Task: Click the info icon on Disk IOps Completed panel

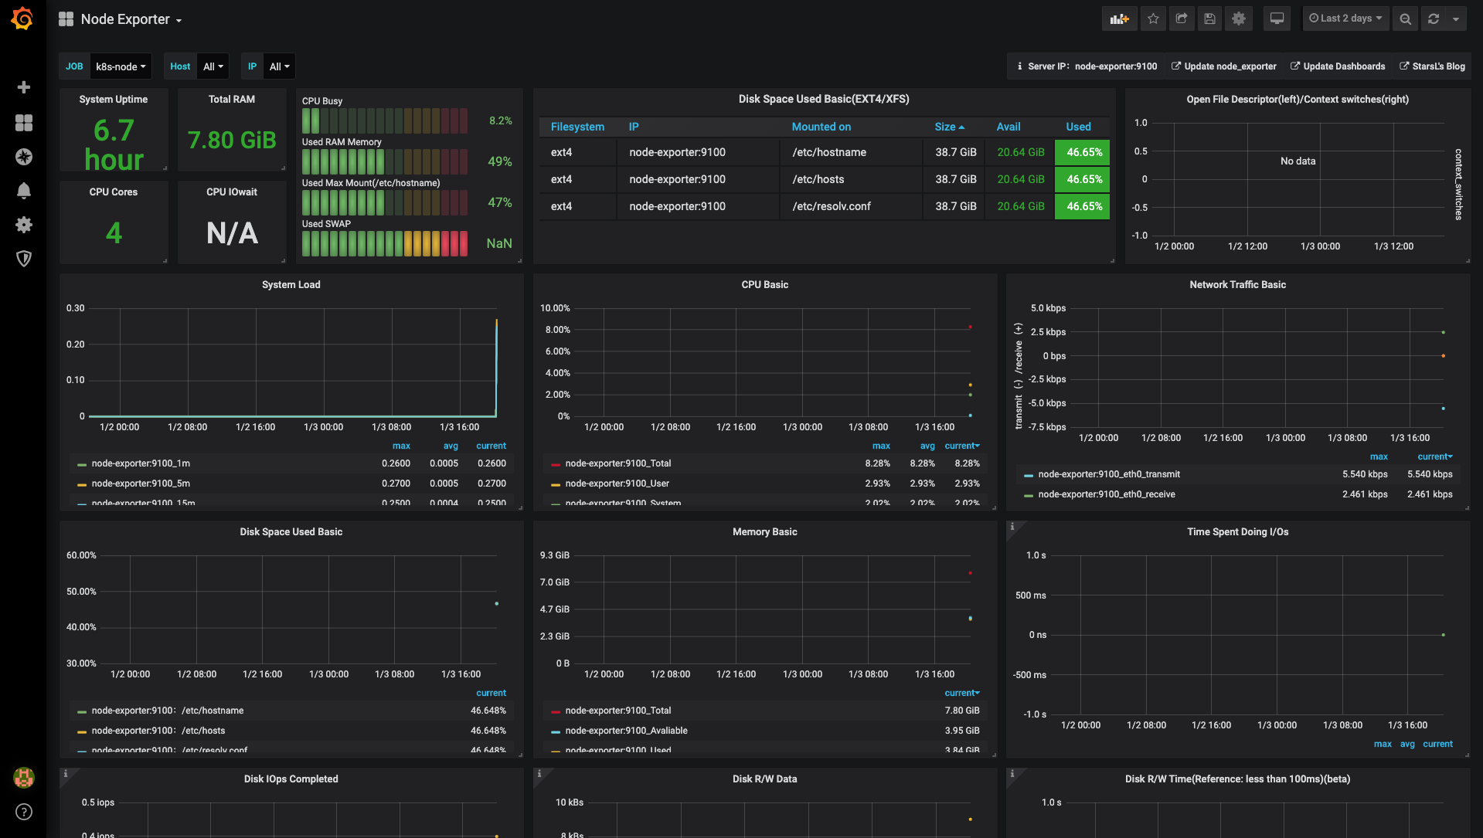Action: 66,774
